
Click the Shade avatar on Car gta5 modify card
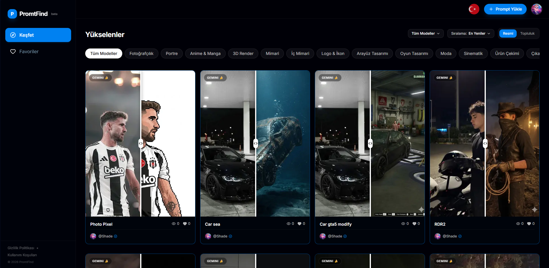tap(323, 236)
